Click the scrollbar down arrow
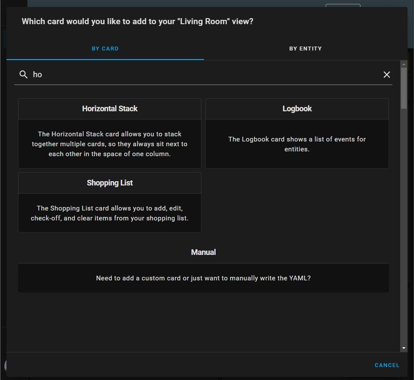This screenshot has height=380, width=414. (404, 348)
